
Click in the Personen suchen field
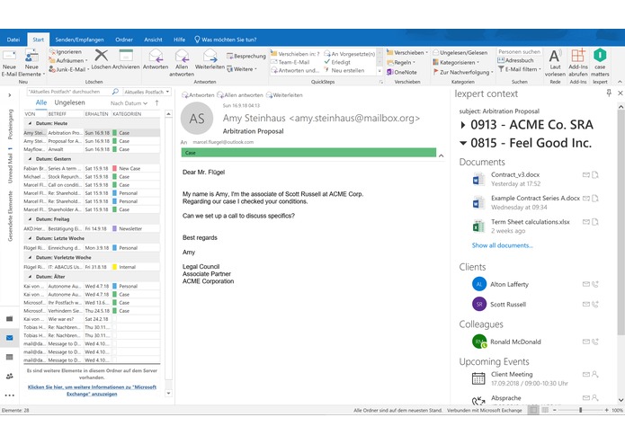pyautogui.click(x=519, y=52)
